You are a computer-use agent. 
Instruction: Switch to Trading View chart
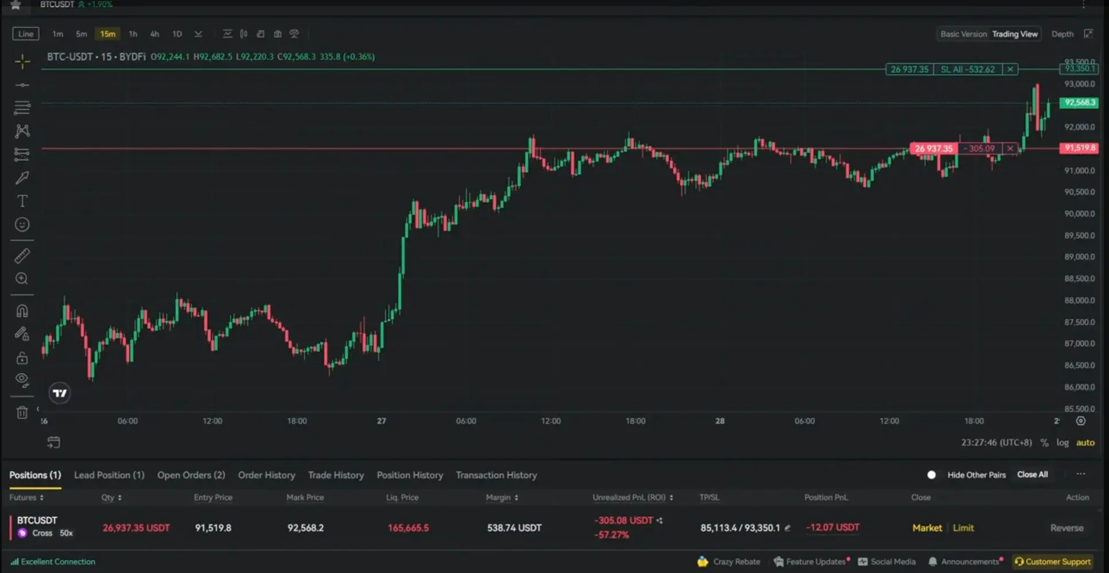tap(1015, 34)
